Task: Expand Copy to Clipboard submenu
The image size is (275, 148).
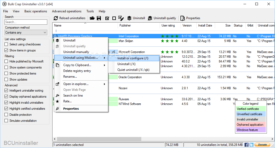Action: coord(81,65)
